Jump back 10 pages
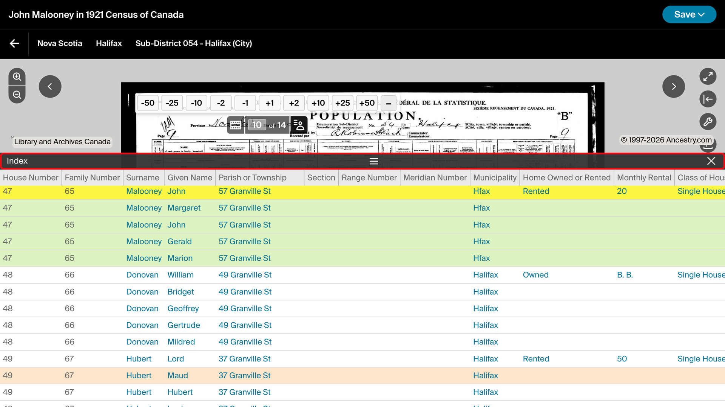The image size is (725, 407). 196,103
